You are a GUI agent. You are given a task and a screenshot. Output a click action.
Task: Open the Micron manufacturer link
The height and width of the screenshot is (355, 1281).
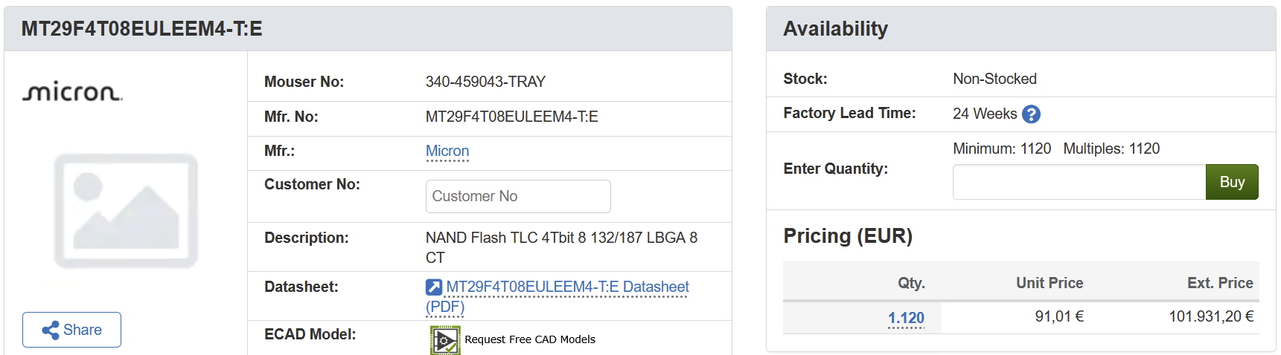[447, 152]
